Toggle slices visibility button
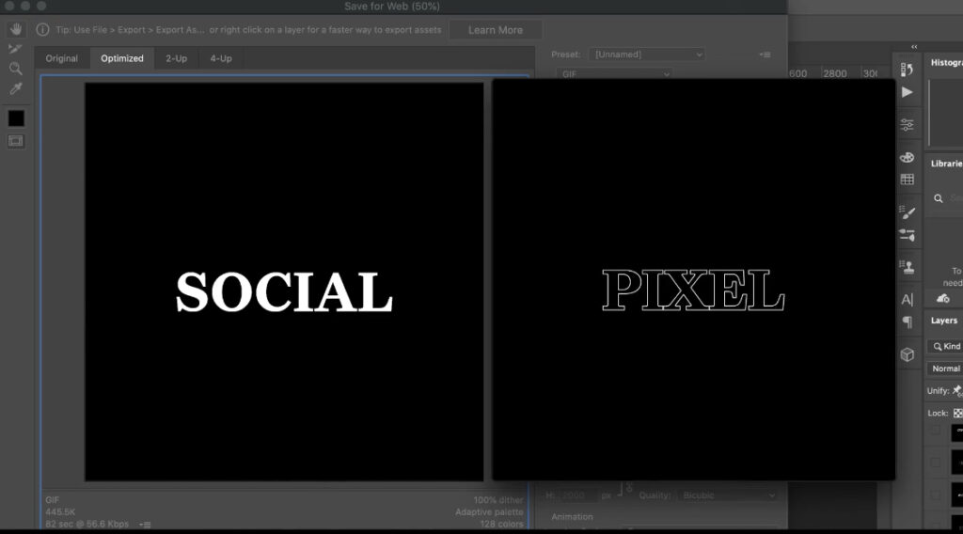Viewport: 963px width, 534px height. coord(16,141)
